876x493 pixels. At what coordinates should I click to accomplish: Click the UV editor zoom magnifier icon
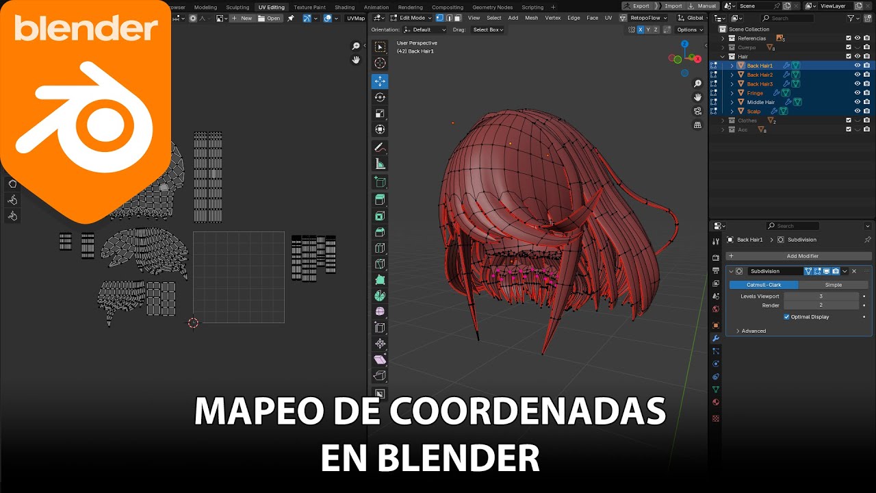(356, 46)
